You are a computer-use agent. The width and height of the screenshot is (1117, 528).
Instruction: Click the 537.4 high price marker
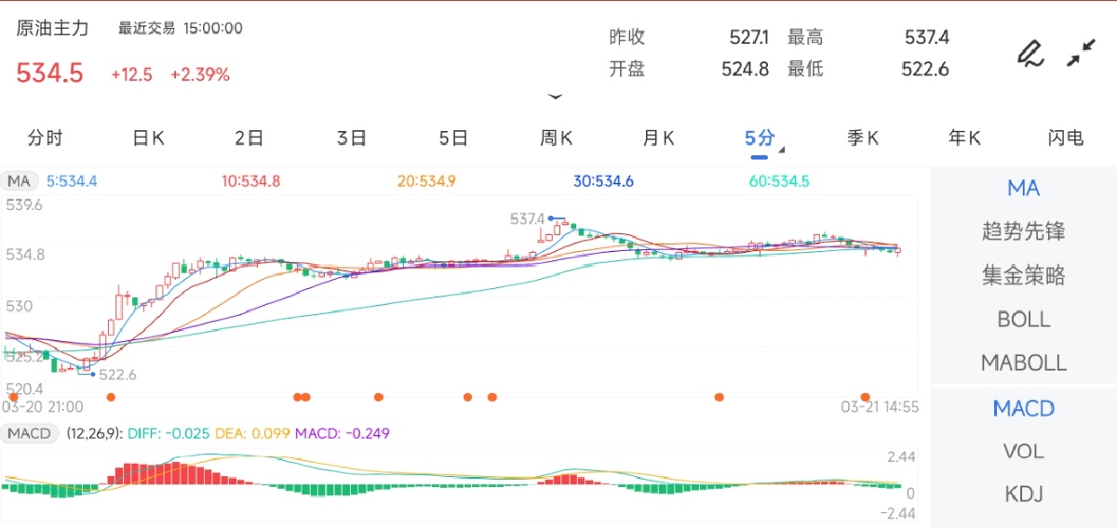[x=527, y=218]
